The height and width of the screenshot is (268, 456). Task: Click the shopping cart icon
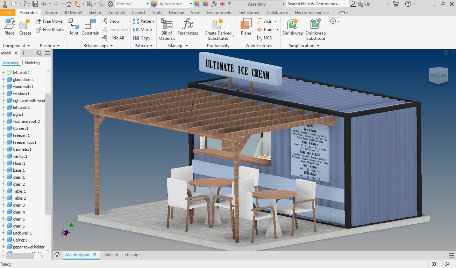click(x=396, y=4)
